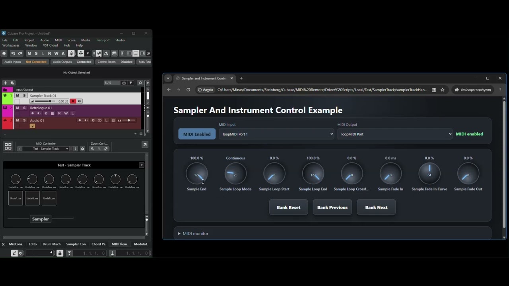Click keyboard icon on Retrologue 01 track
This screenshot has height=286, width=509.
tap(52, 113)
